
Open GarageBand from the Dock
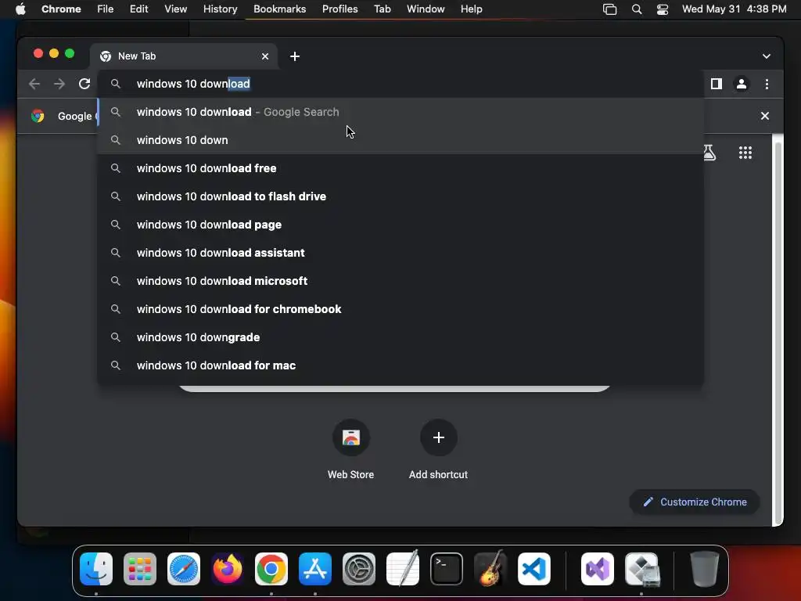(490, 569)
